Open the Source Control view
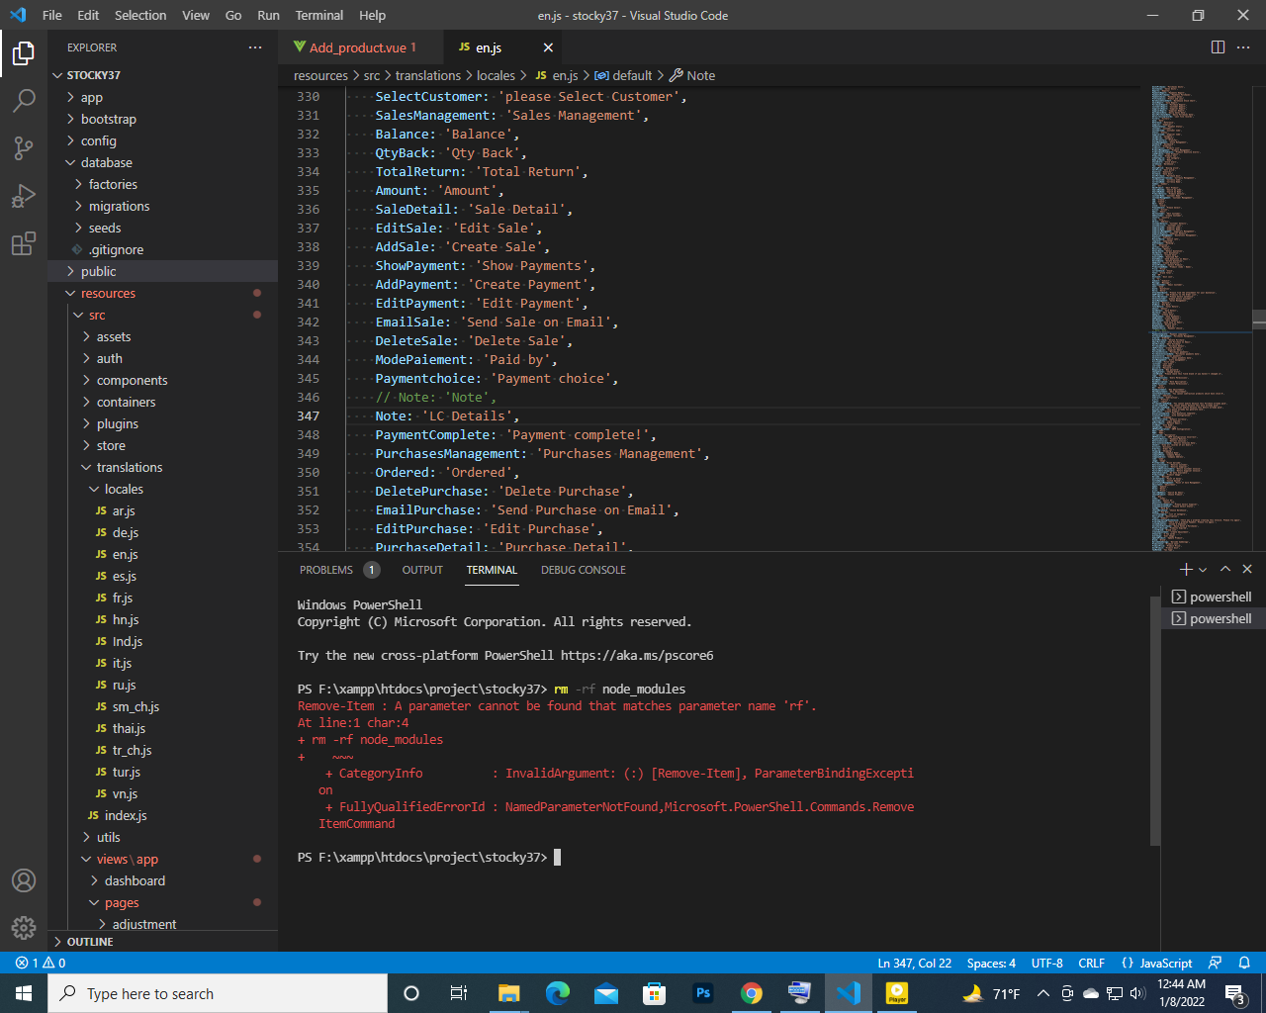The height and width of the screenshot is (1013, 1266). click(x=24, y=145)
